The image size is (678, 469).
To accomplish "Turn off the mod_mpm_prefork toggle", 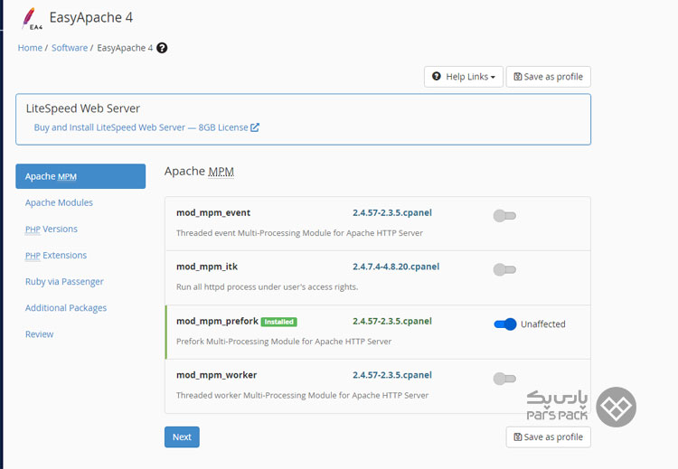I will click(x=505, y=324).
